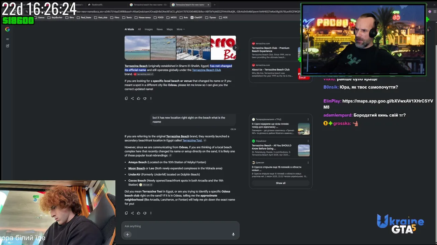The height and width of the screenshot is (245, 437).
Task: Open the FOOD bookmark folder
Action: pos(159,17)
